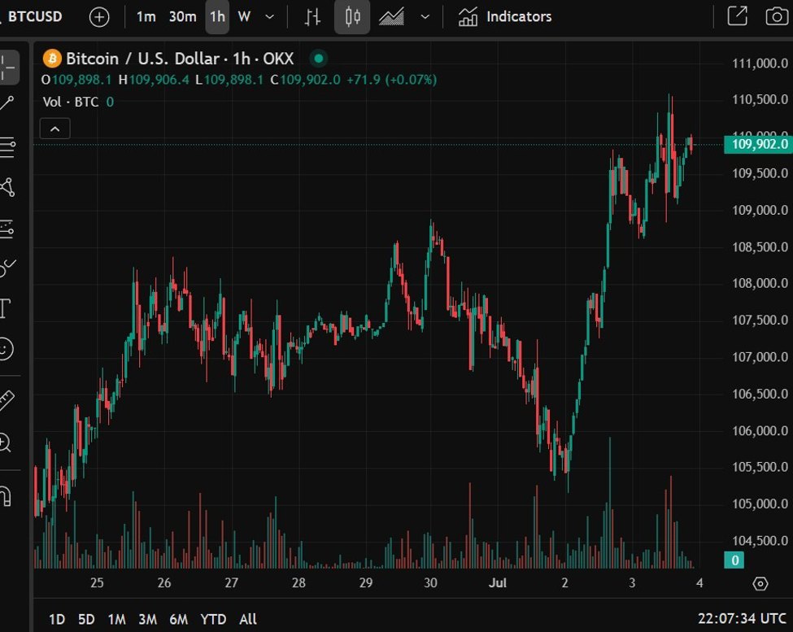Screen dimensions: 793x632
Task: Set the range to All
Action: click(248, 619)
